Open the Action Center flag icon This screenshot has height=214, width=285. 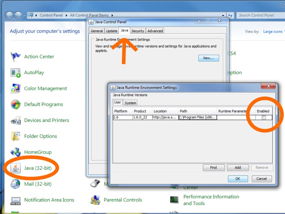pyautogui.click(x=16, y=57)
